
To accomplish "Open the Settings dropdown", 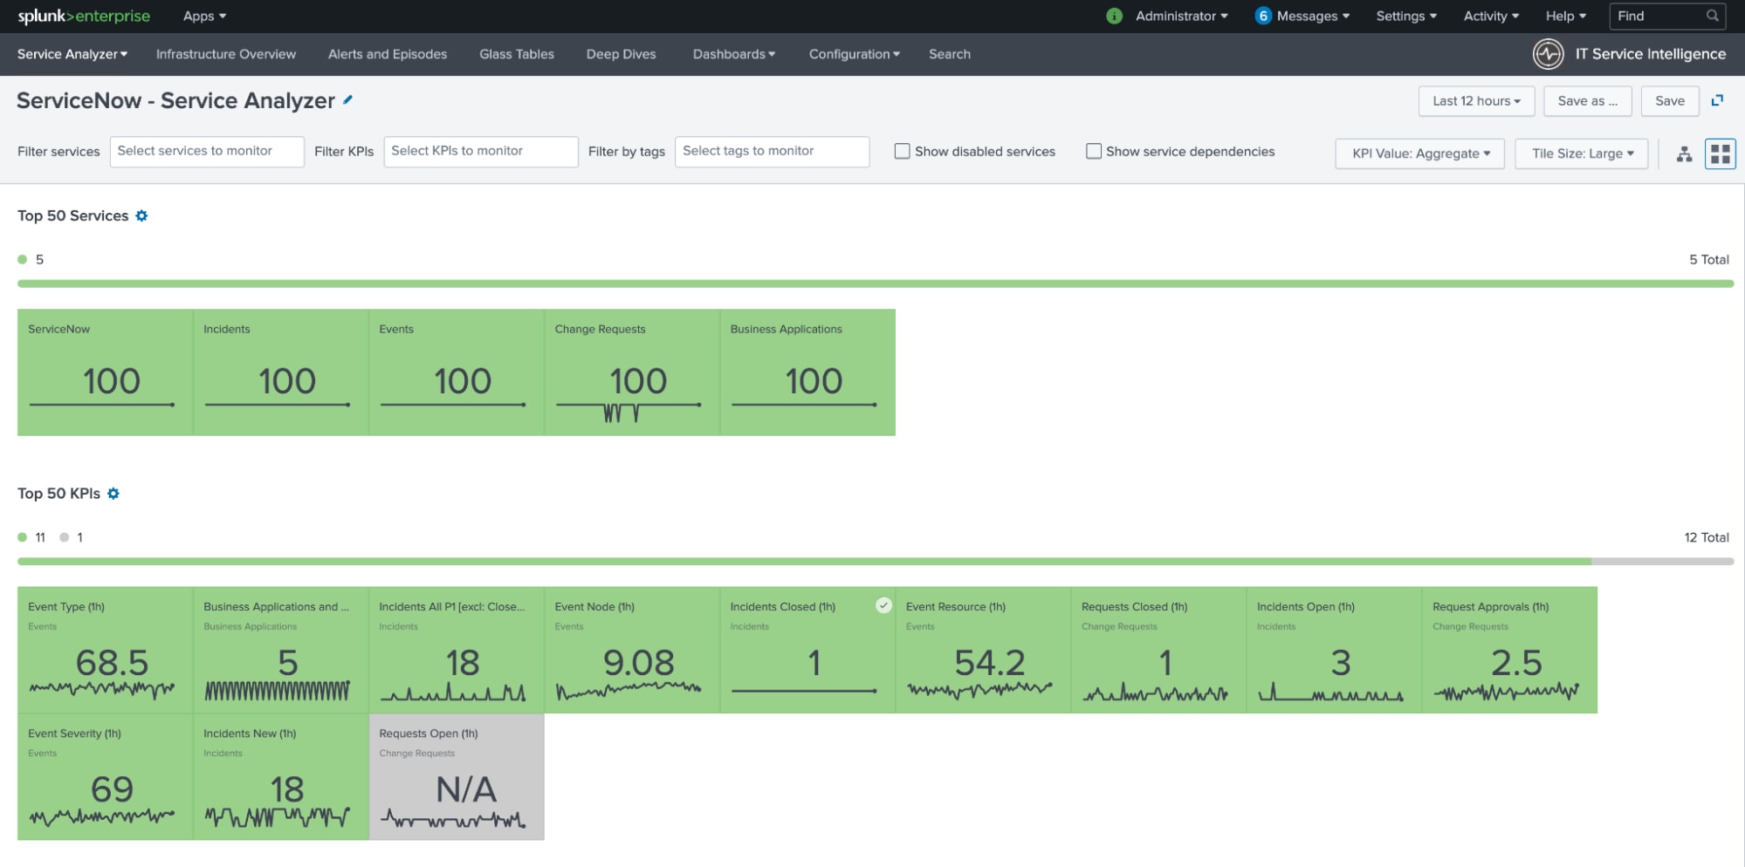I will [1406, 16].
